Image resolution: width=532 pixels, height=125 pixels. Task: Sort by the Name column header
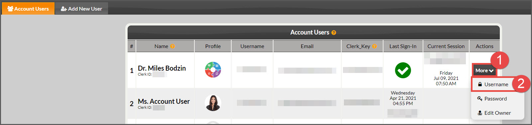tap(165, 46)
